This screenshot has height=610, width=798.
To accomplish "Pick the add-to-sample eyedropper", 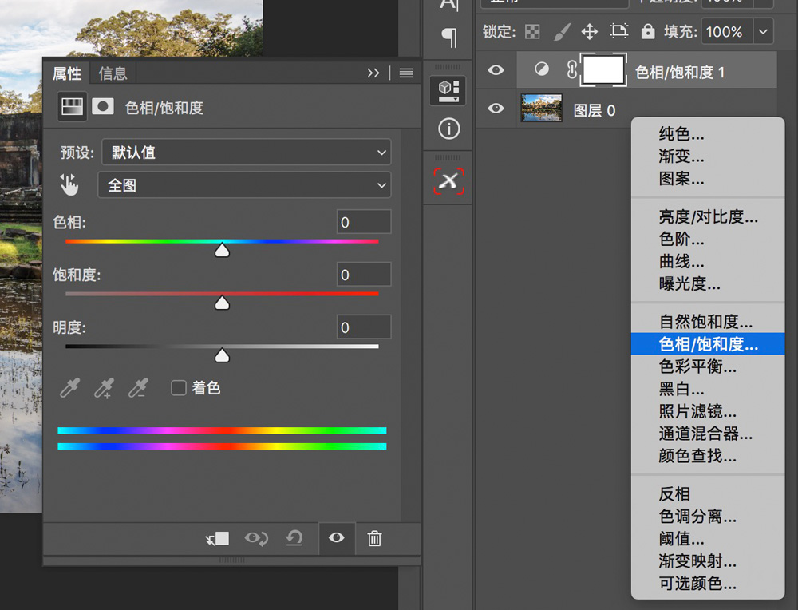I will point(104,388).
